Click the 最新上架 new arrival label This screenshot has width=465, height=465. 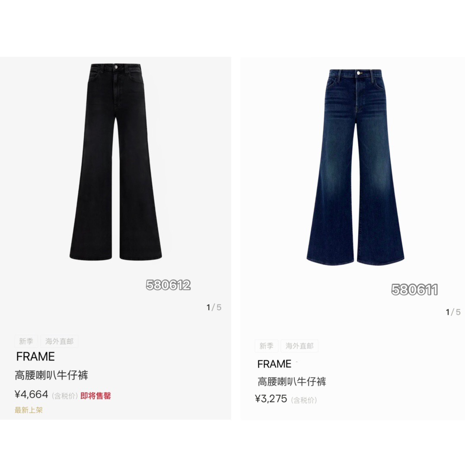(x=29, y=410)
